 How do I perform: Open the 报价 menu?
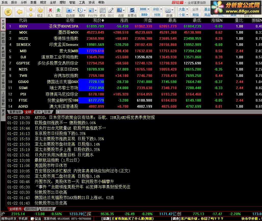click(x=14, y=2)
